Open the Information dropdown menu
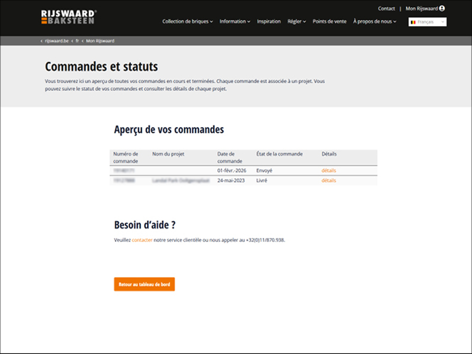The width and height of the screenshot is (472, 354). click(x=235, y=22)
